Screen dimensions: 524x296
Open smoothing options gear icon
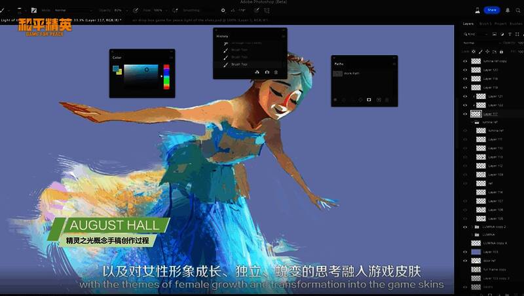pos(223,10)
